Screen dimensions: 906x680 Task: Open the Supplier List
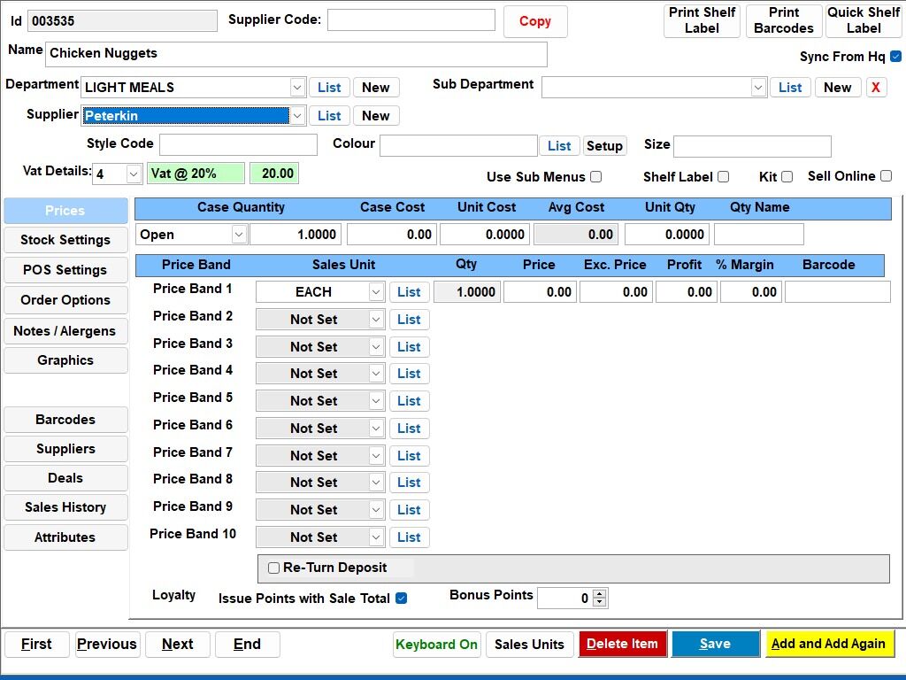tap(329, 116)
